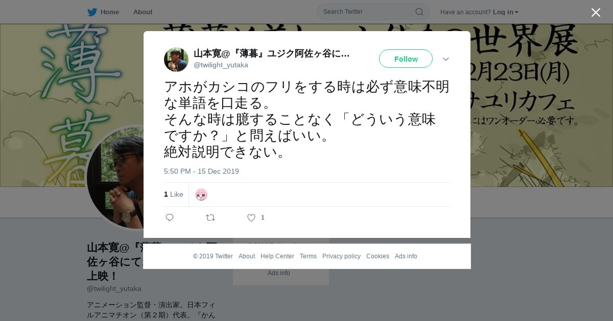Like the tweet with the heart icon
613x321 pixels.
pyautogui.click(x=251, y=218)
